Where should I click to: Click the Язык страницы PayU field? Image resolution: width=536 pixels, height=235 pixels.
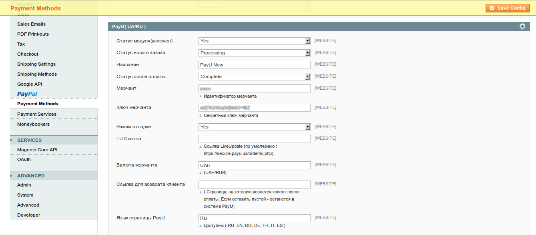click(255, 218)
